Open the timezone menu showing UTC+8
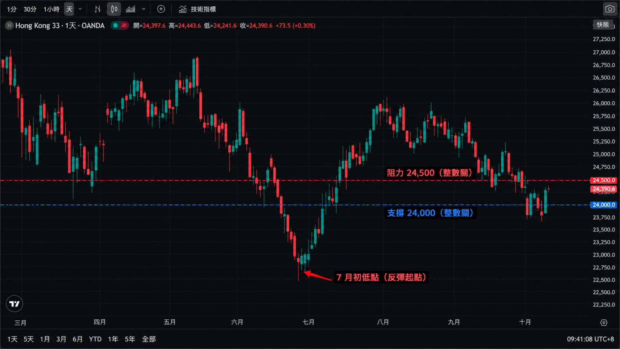 590,339
